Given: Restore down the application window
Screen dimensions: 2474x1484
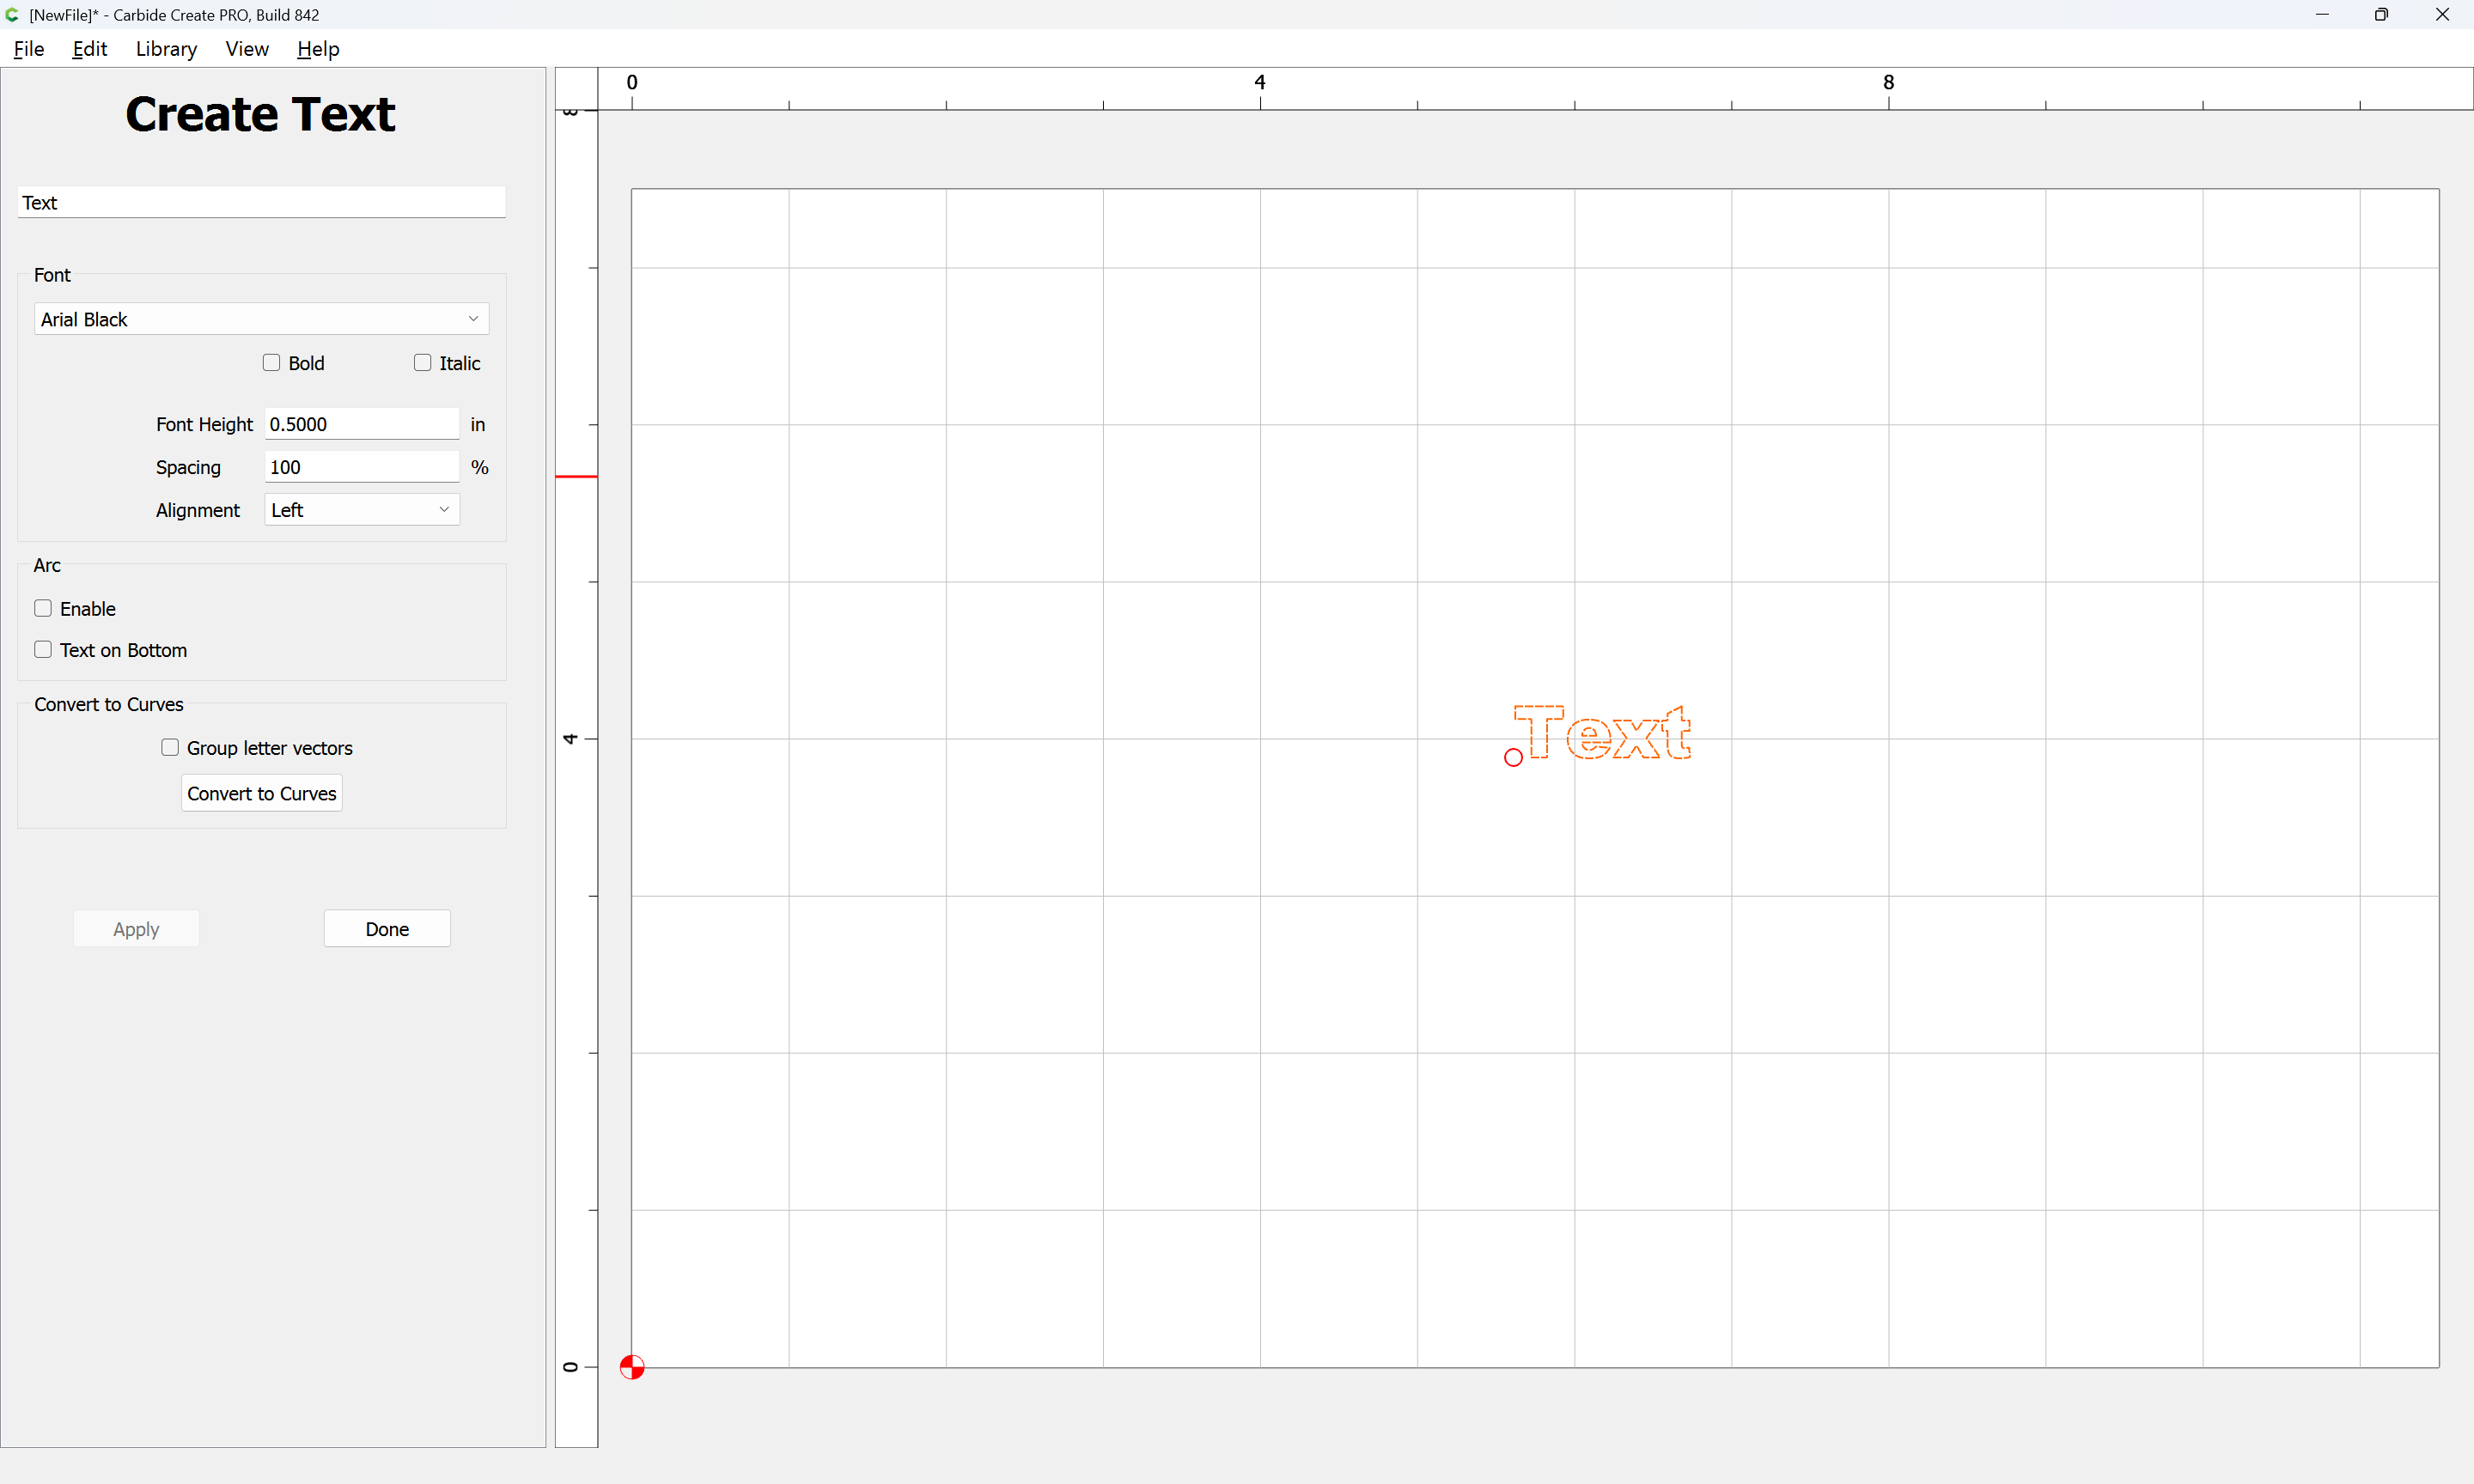Looking at the screenshot, I should pyautogui.click(x=2381, y=15).
